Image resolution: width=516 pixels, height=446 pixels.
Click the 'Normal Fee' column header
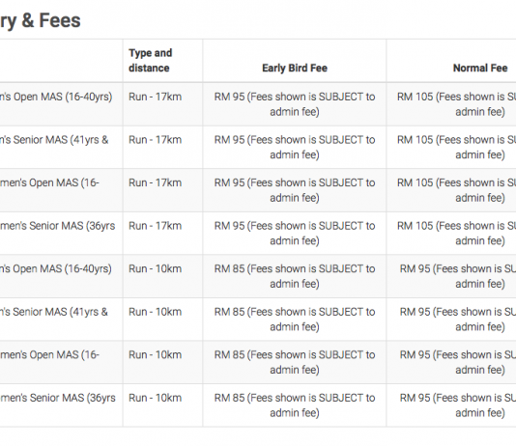coord(480,68)
